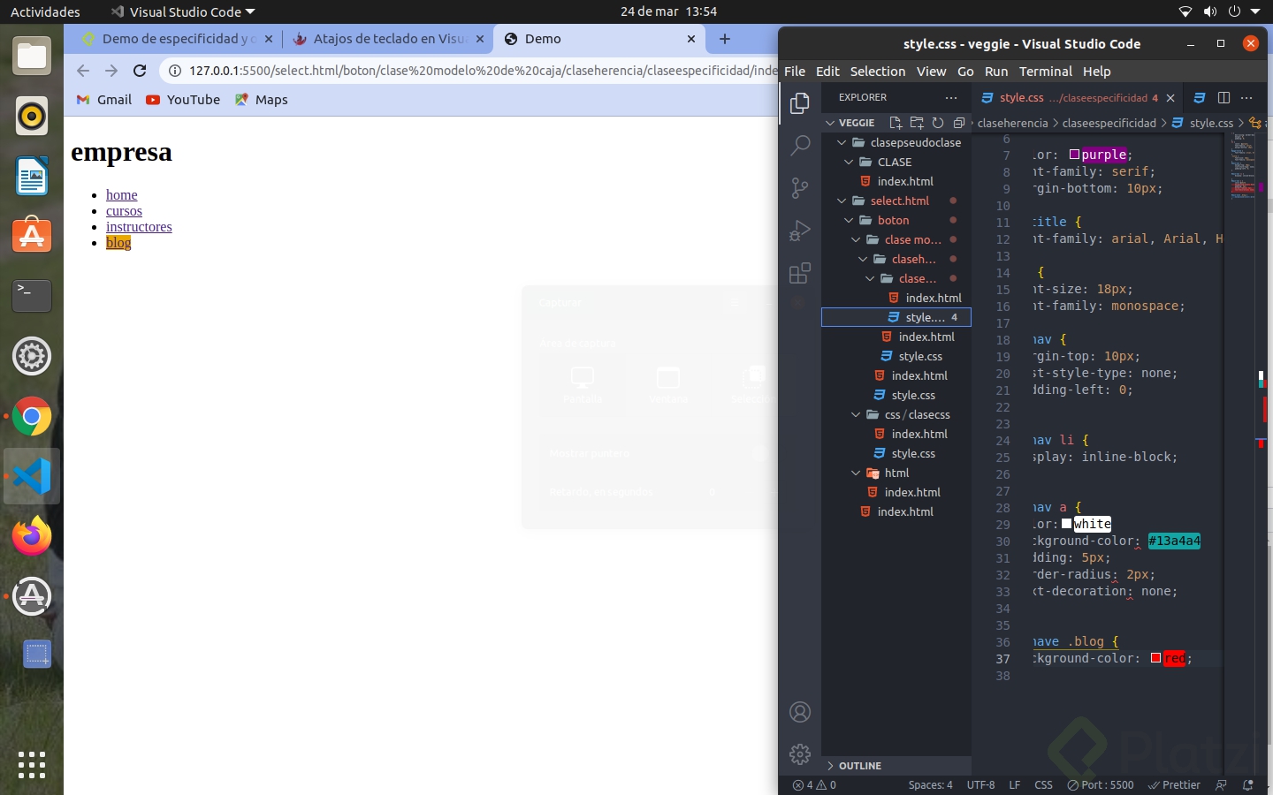Open the Explorer view in the activity bar
Screen dimensions: 1273x795
tap(800, 103)
